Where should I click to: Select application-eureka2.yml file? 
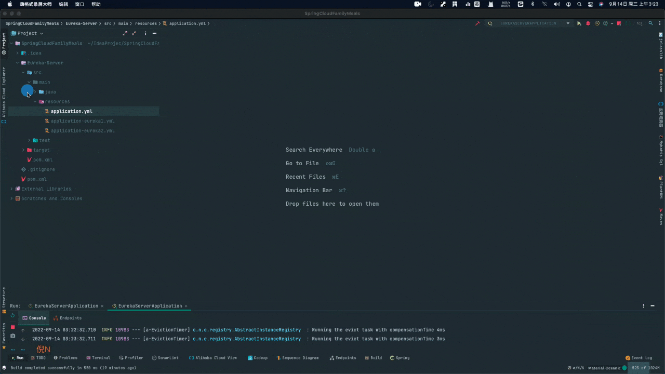[x=83, y=131]
